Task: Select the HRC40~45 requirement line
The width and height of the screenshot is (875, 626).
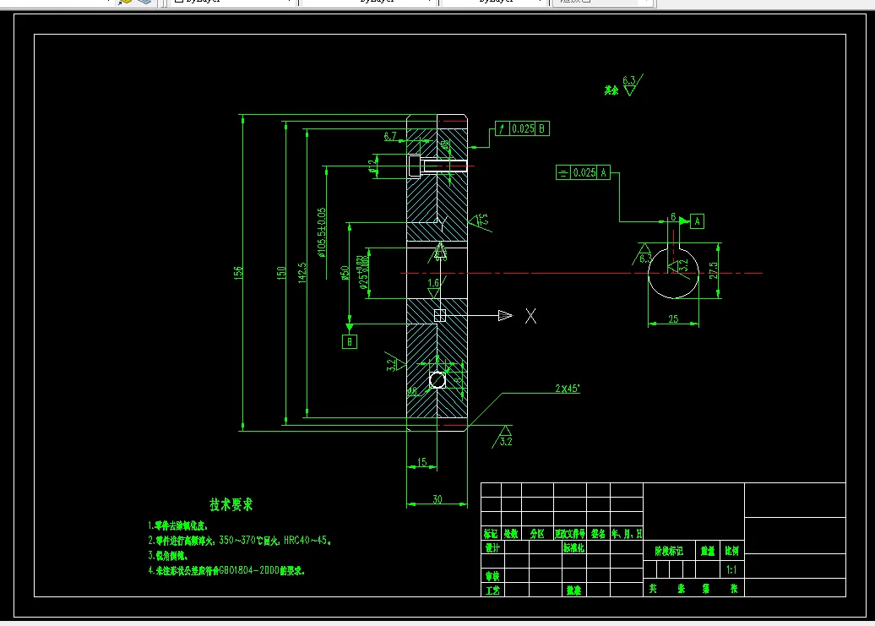Action: [x=240, y=540]
